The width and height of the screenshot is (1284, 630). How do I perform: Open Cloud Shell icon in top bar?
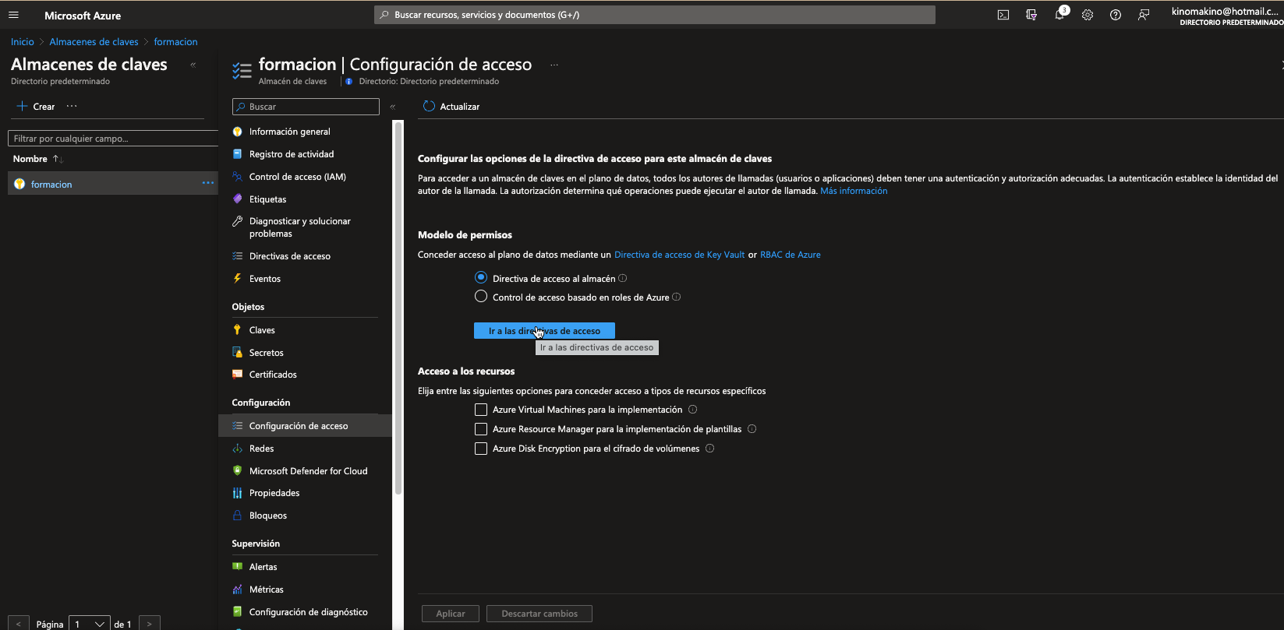(x=1003, y=15)
